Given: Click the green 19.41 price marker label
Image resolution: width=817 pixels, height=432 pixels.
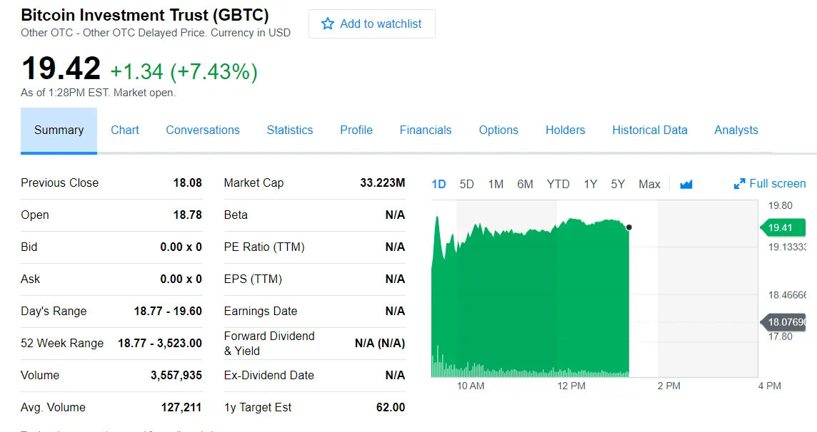Looking at the screenshot, I should 783,227.
